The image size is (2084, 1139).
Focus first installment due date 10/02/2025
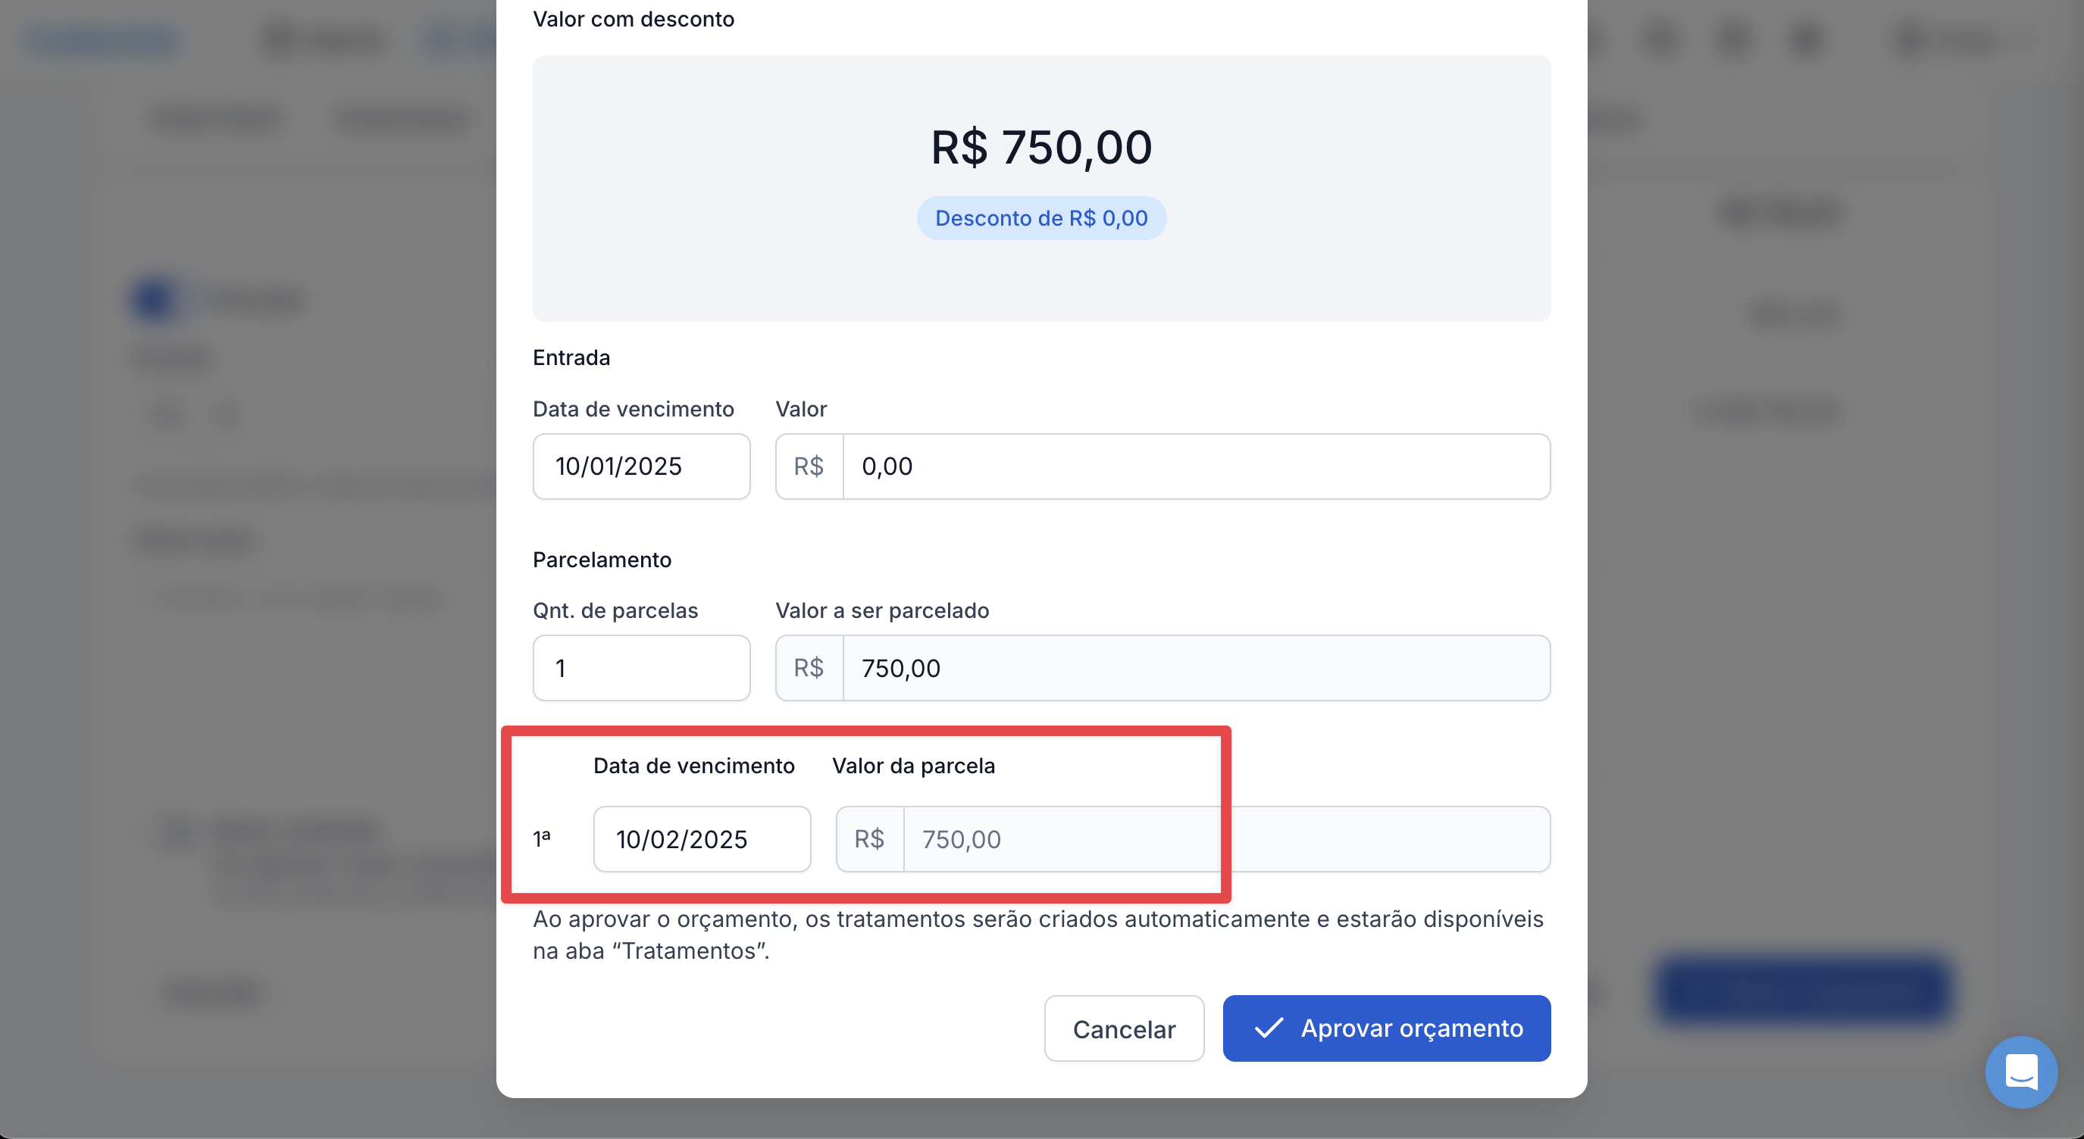702,839
